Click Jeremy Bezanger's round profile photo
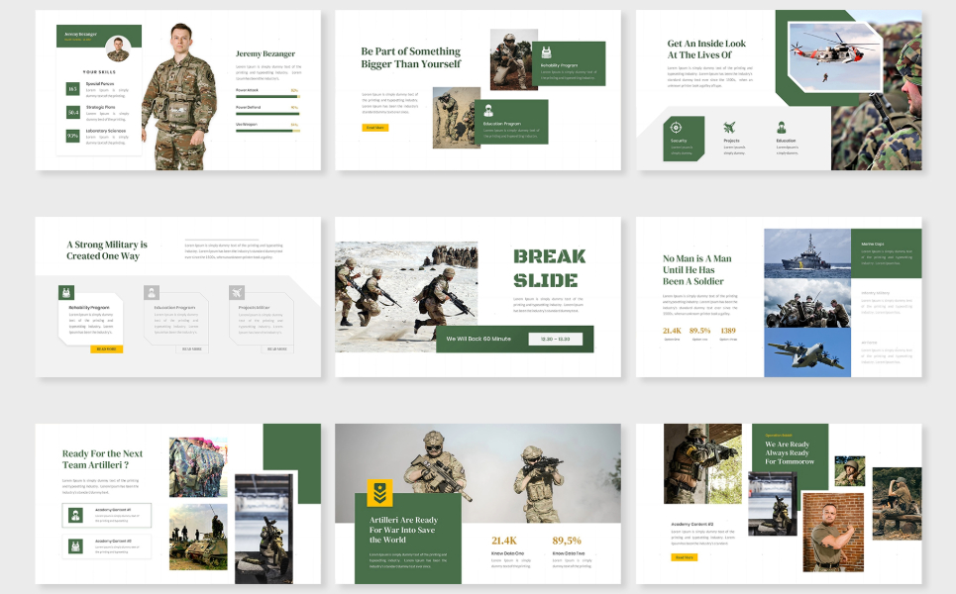956x594 pixels. pos(118,48)
